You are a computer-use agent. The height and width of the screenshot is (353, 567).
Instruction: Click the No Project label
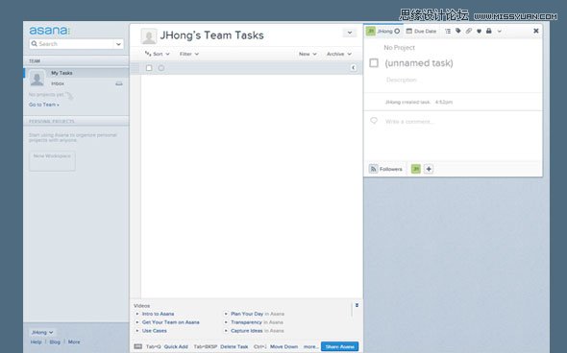(x=399, y=48)
